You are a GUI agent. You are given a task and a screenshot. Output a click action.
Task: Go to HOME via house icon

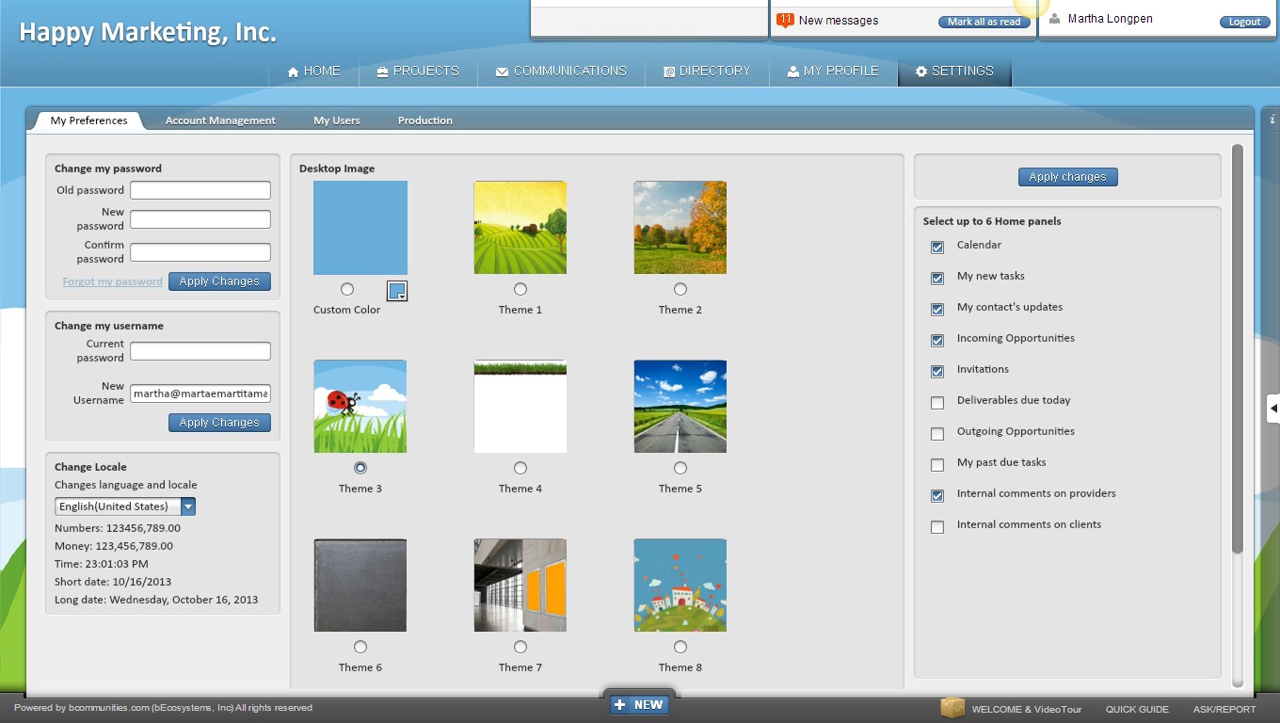(x=293, y=72)
